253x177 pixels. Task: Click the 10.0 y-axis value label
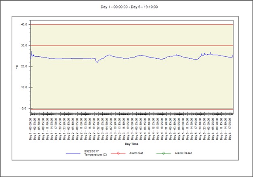pyautogui.click(x=24, y=87)
